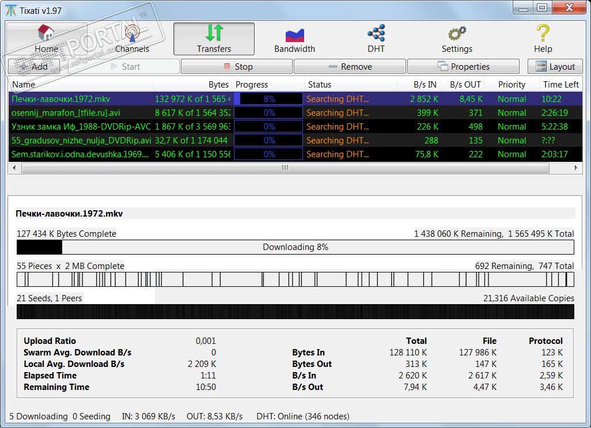Click the seeds availability bar

point(295,312)
